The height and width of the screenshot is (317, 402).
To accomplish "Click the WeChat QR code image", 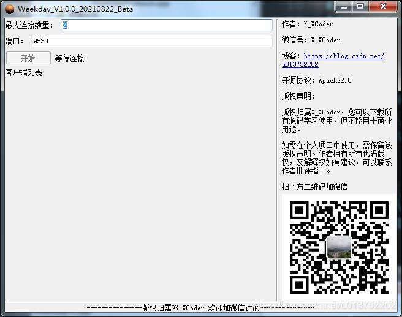I will point(339,247).
